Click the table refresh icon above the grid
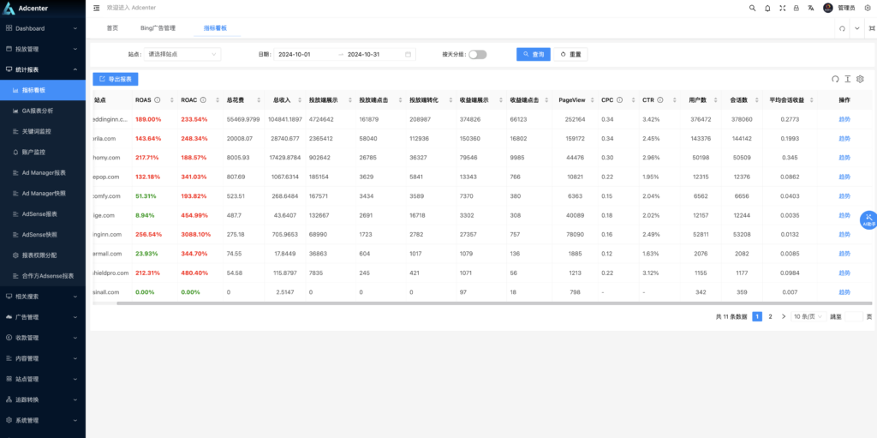This screenshot has height=438, width=877. coord(835,79)
